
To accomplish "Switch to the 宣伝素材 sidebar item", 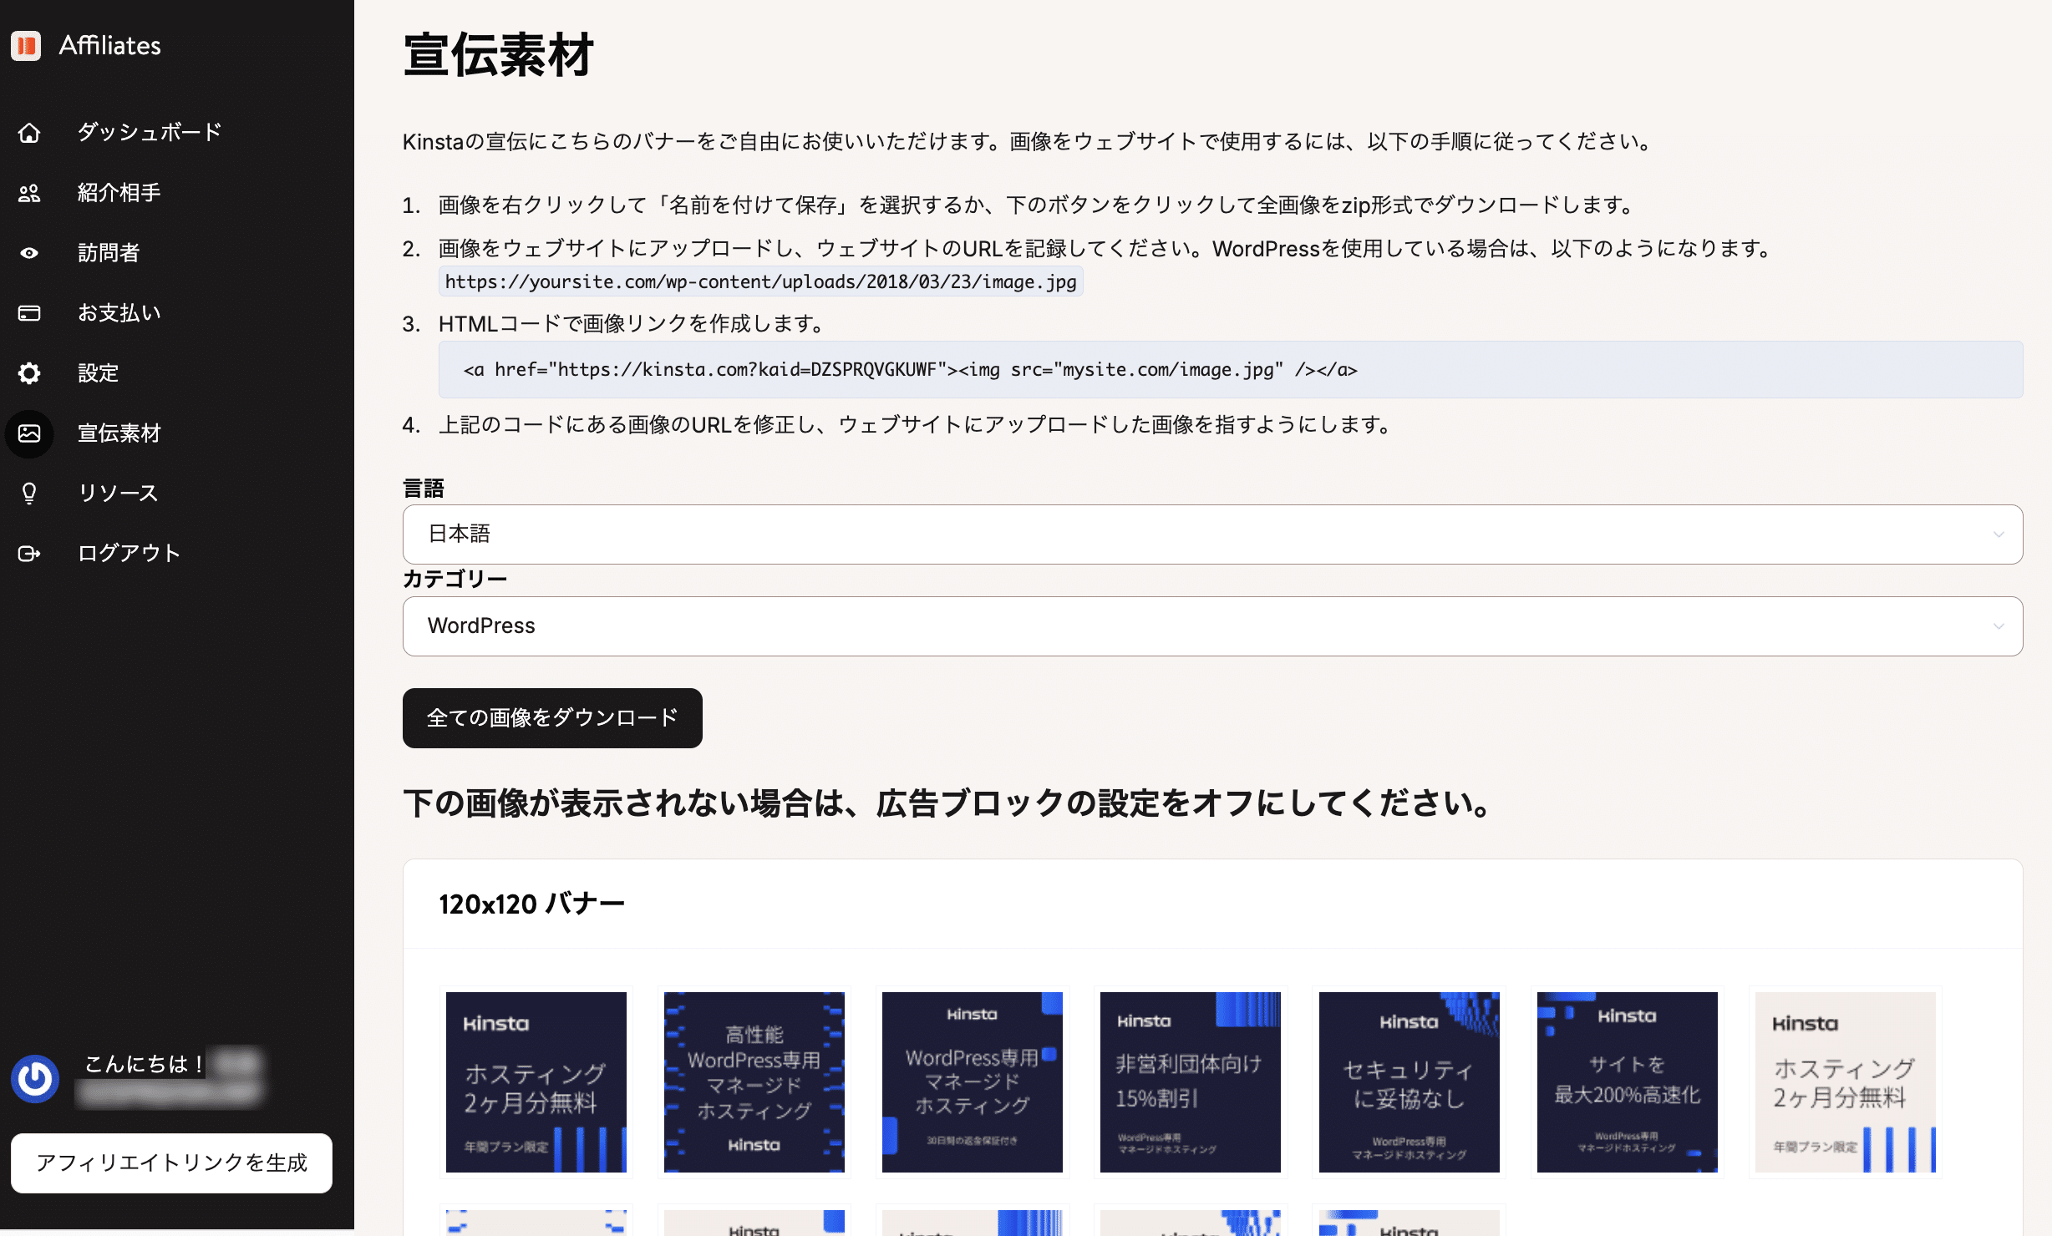I will point(119,433).
